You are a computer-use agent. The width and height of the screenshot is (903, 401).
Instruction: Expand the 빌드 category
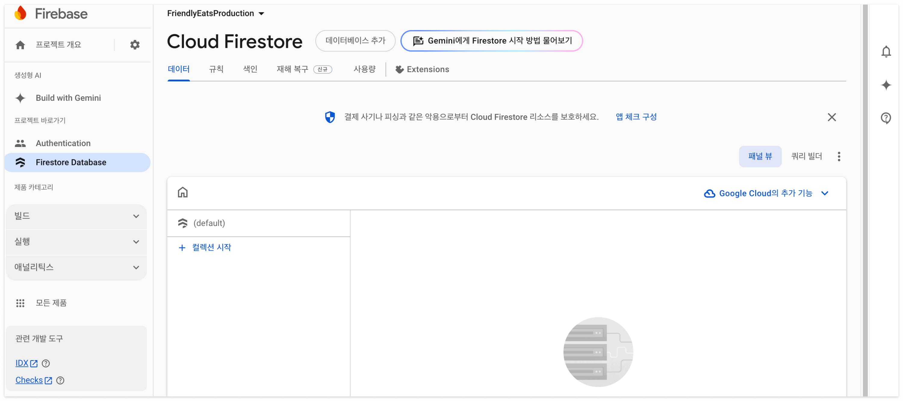[x=76, y=216]
